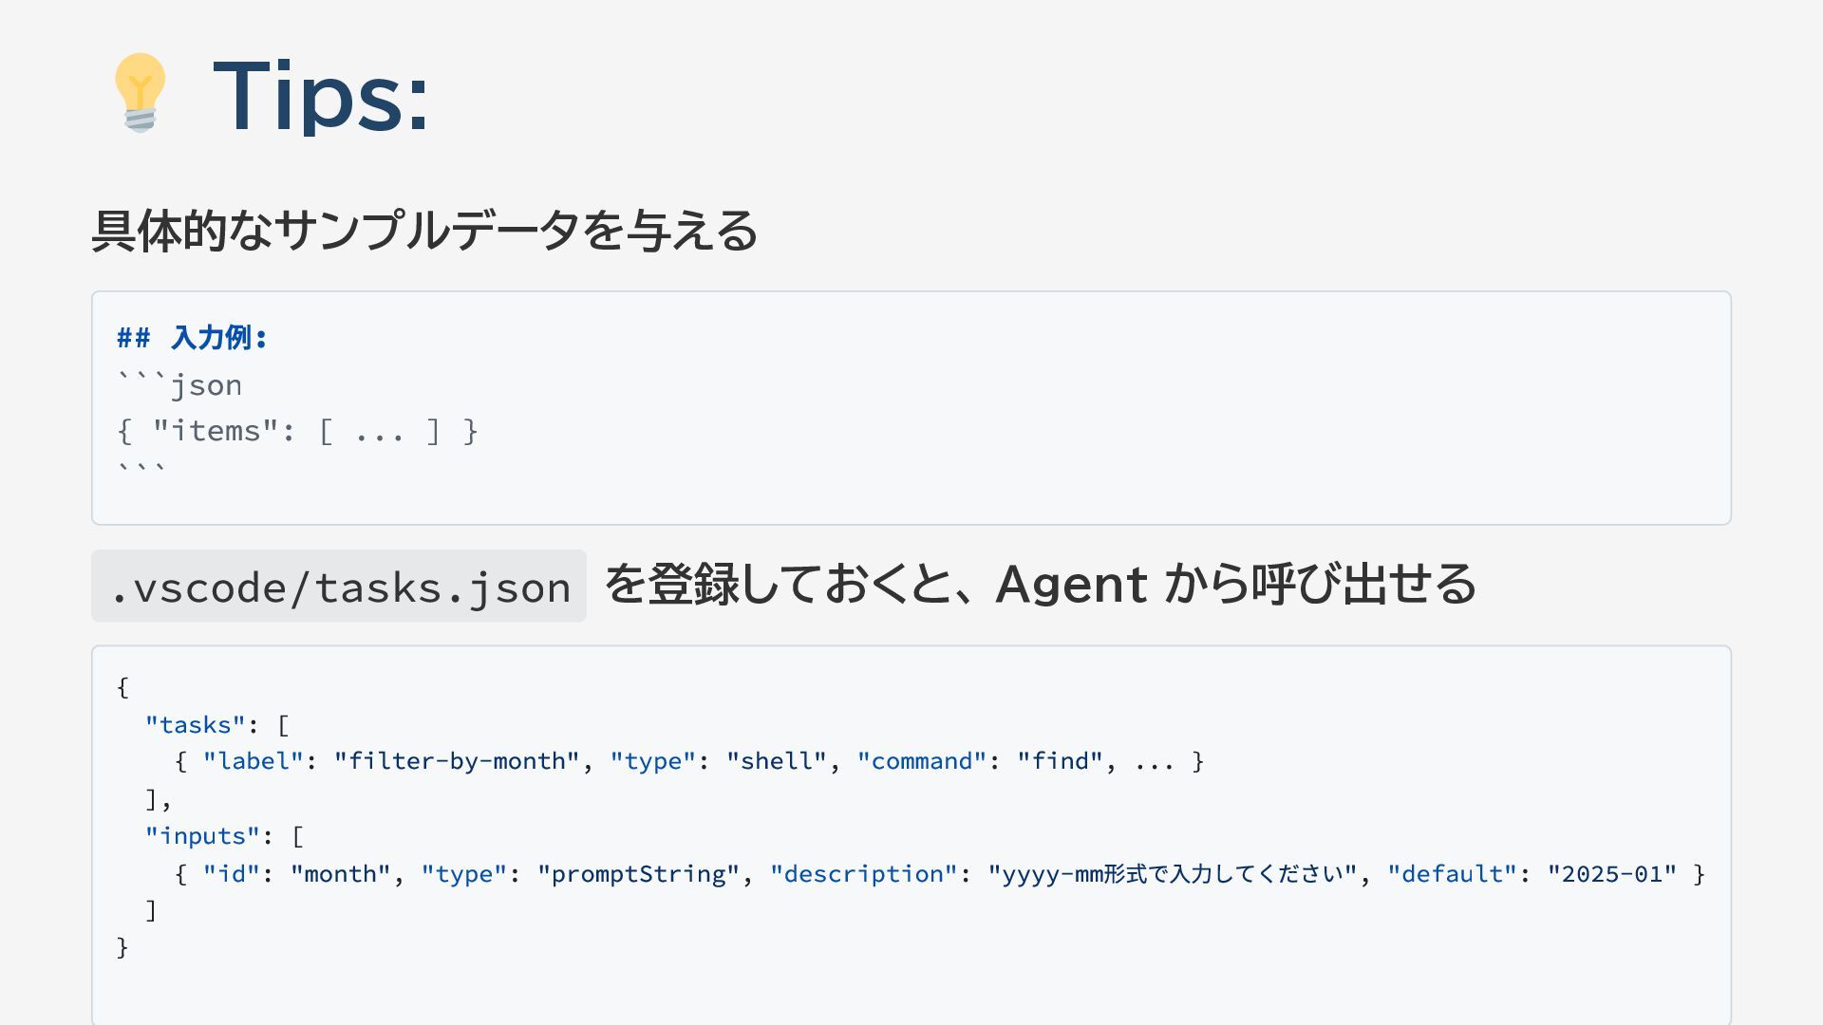The width and height of the screenshot is (1823, 1025).
Task: Click the text "Agent から呼び出せる"
Action: pos(1234,584)
